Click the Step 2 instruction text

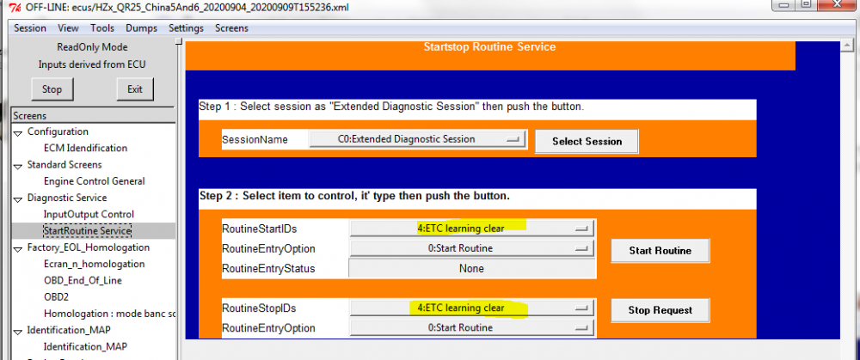pos(355,196)
